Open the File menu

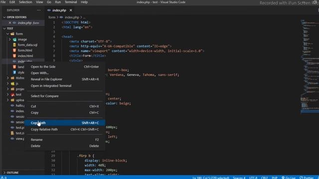pyautogui.click(x=3, y=2)
